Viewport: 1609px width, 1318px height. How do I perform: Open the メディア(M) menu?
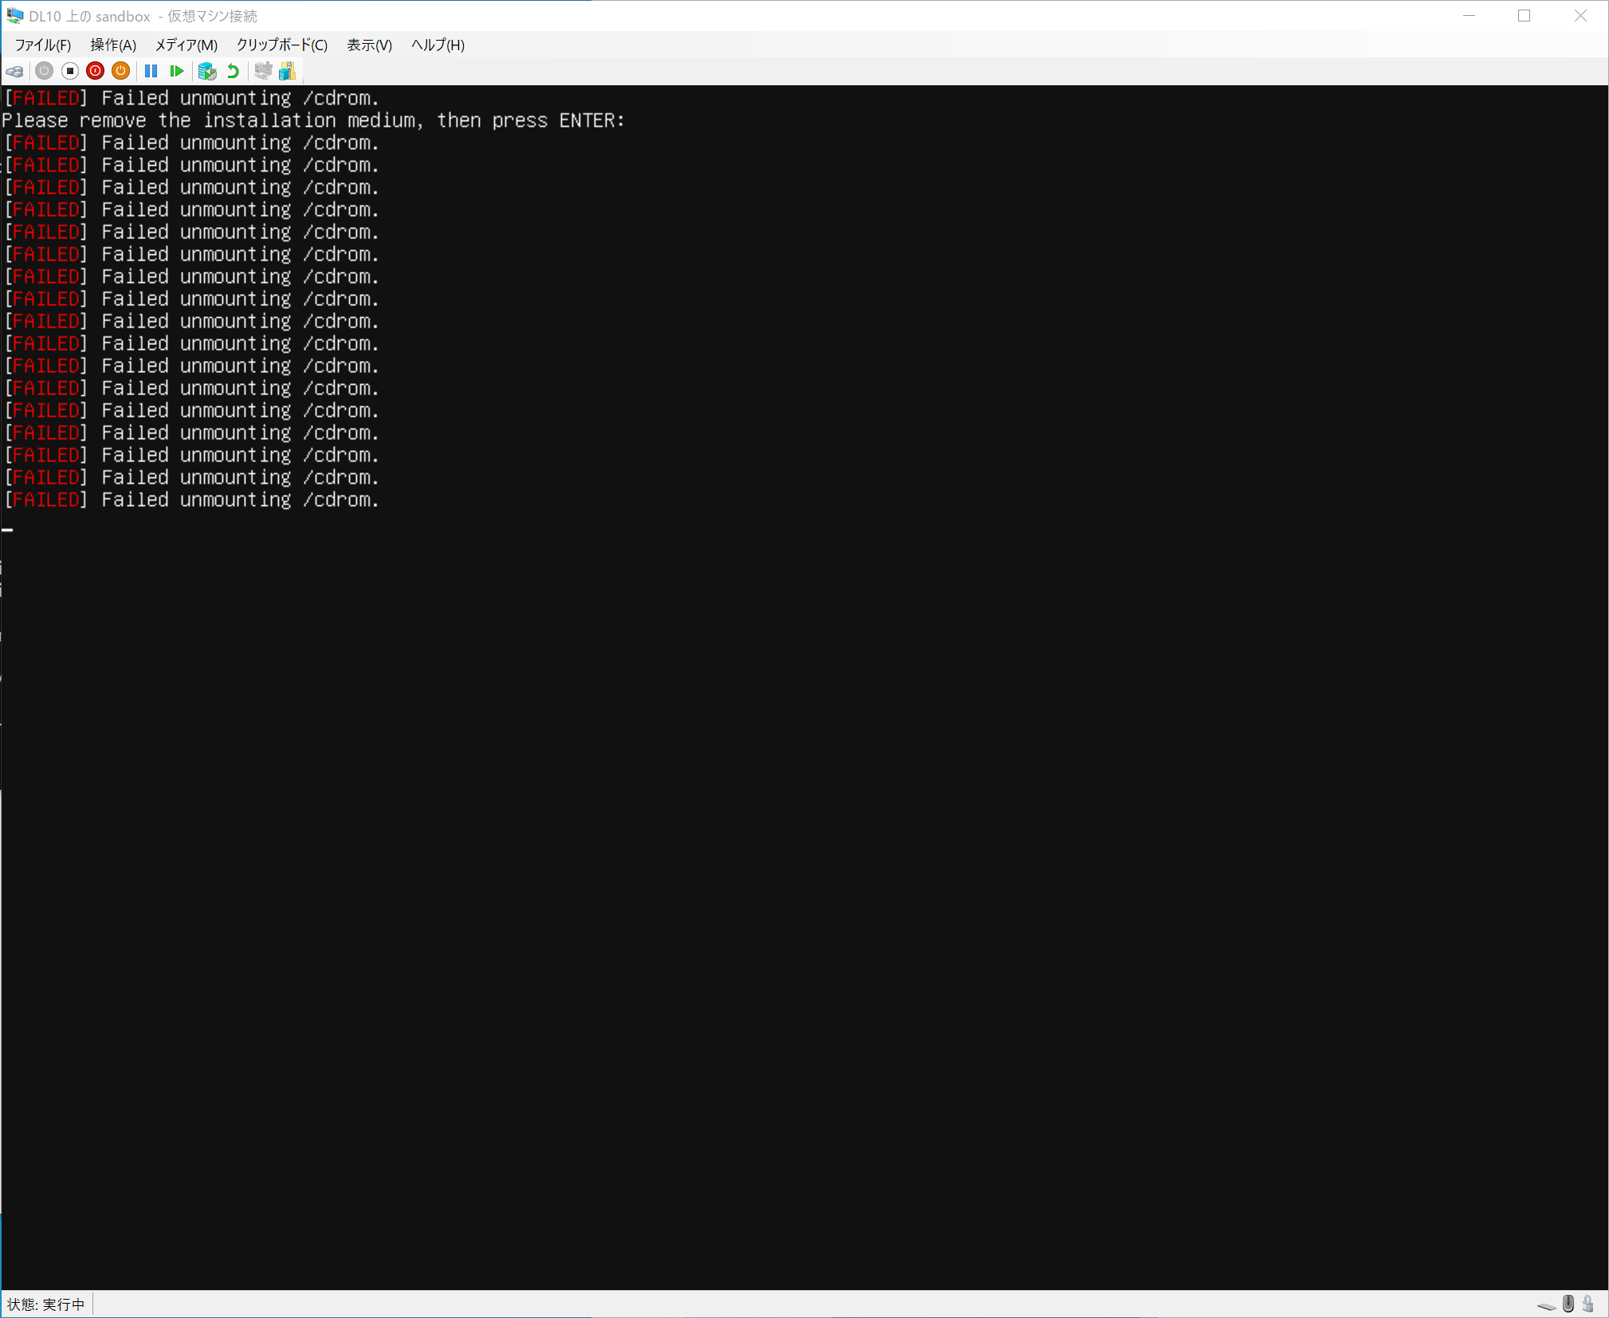pyautogui.click(x=186, y=45)
